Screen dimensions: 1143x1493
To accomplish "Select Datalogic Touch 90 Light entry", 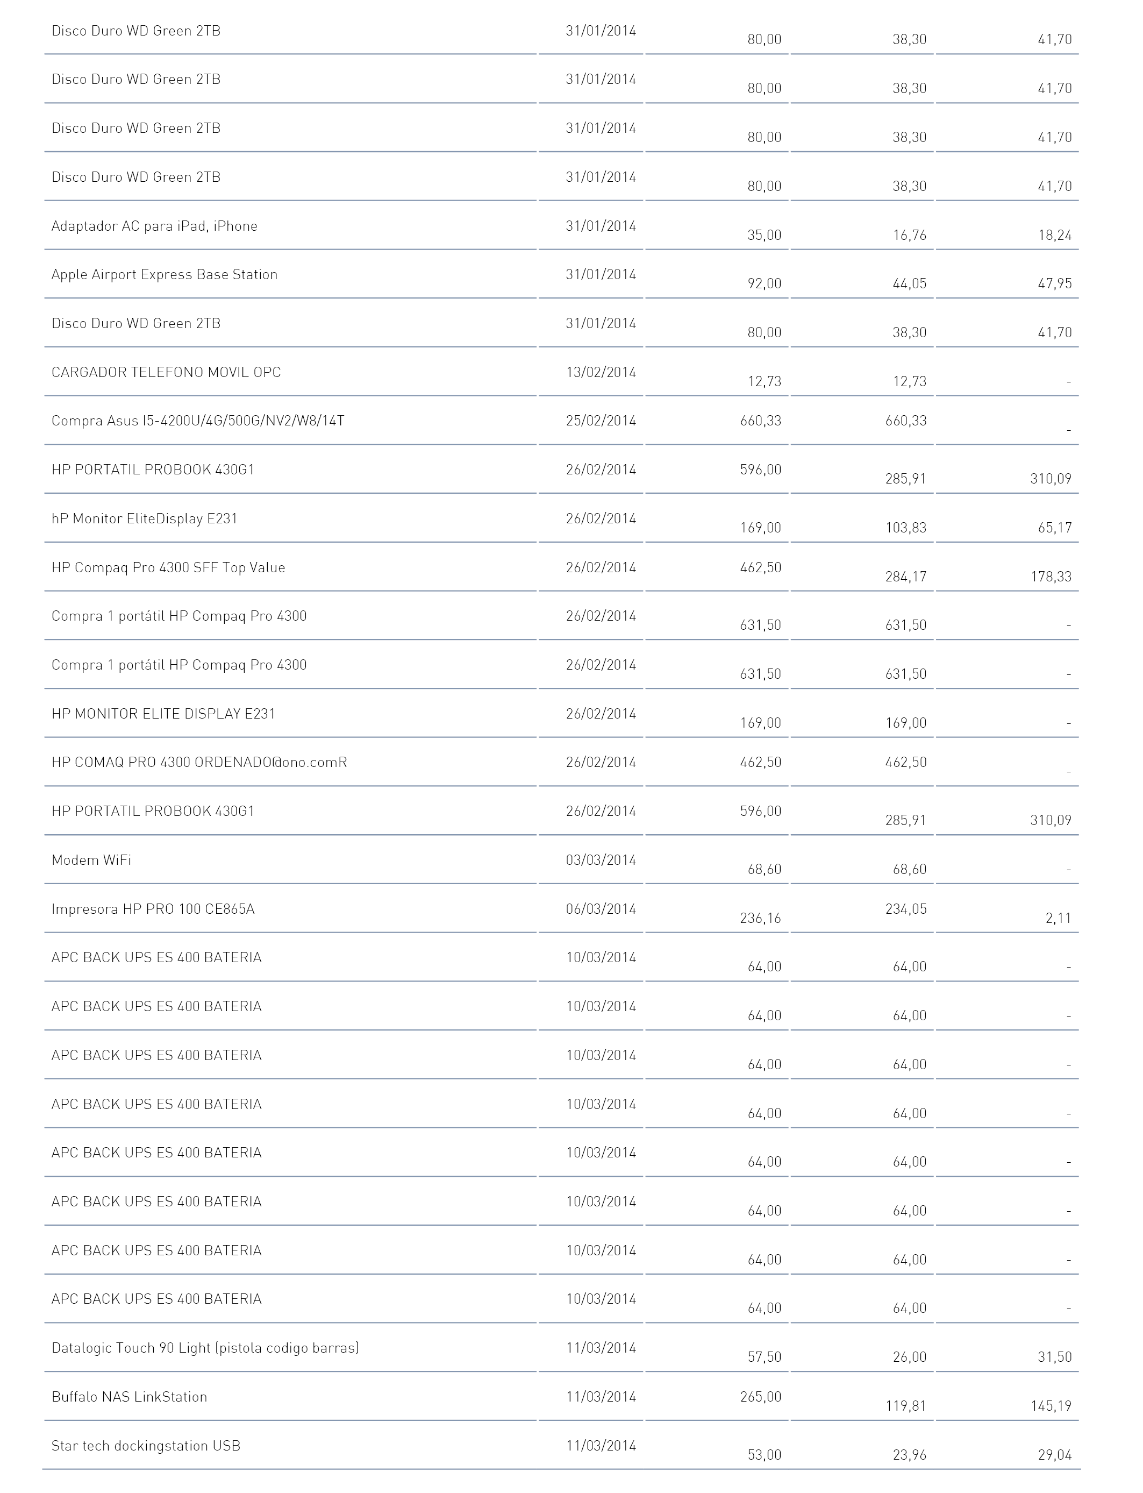I will [205, 1347].
